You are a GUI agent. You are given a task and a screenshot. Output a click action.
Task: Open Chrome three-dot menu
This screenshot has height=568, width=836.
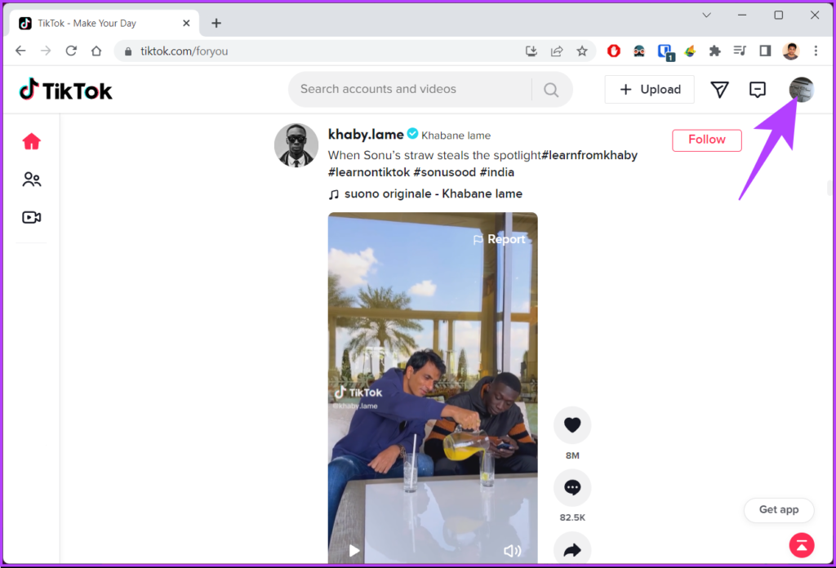816,51
